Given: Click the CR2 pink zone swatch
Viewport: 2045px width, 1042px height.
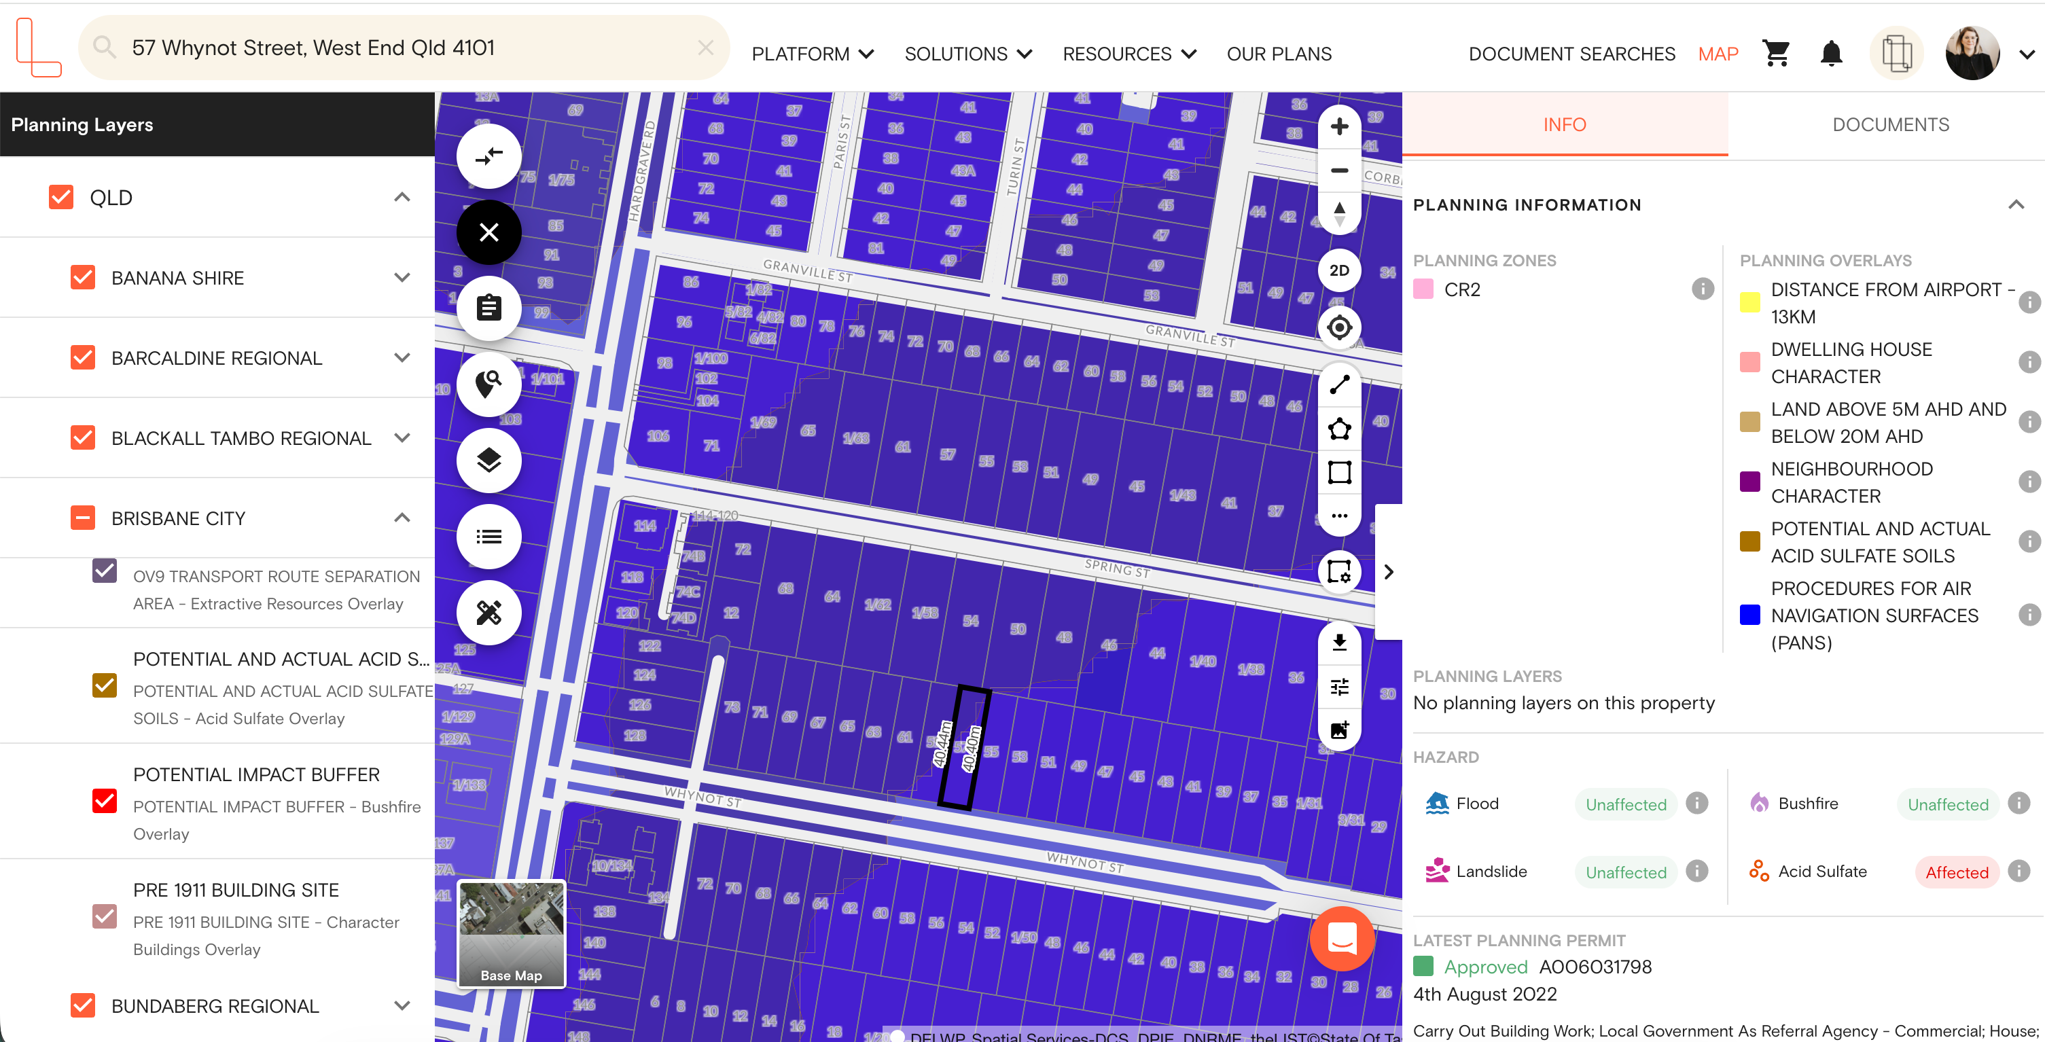Looking at the screenshot, I should tap(1423, 289).
